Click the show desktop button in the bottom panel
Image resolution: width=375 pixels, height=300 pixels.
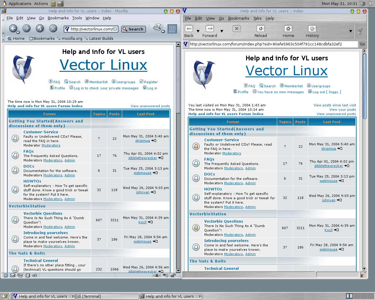(4, 296)
